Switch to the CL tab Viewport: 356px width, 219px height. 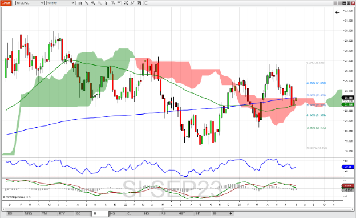(134, 213)
